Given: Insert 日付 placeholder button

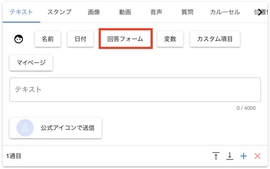Looking at the screenshot, I should (80, 39).
